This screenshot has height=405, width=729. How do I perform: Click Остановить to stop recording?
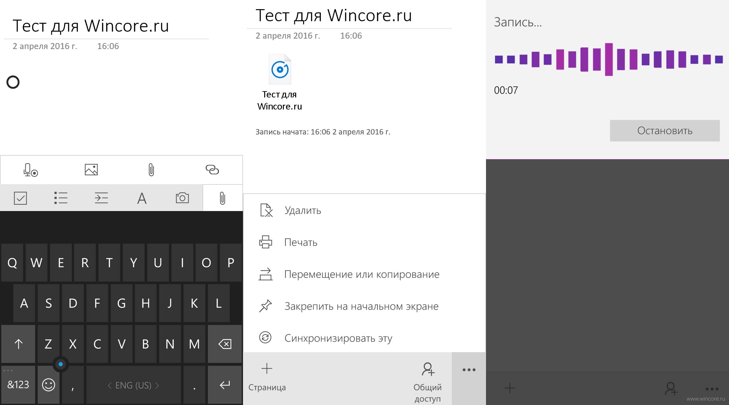(665, 131)
